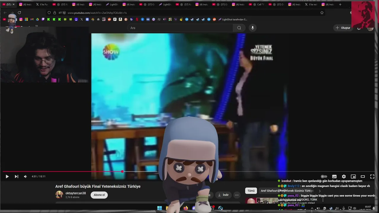Image resolution: width=379 pixels, height=213 pixels.
Task: Click the 4:51 / 15:11 time display
Action: coord(38,177)
